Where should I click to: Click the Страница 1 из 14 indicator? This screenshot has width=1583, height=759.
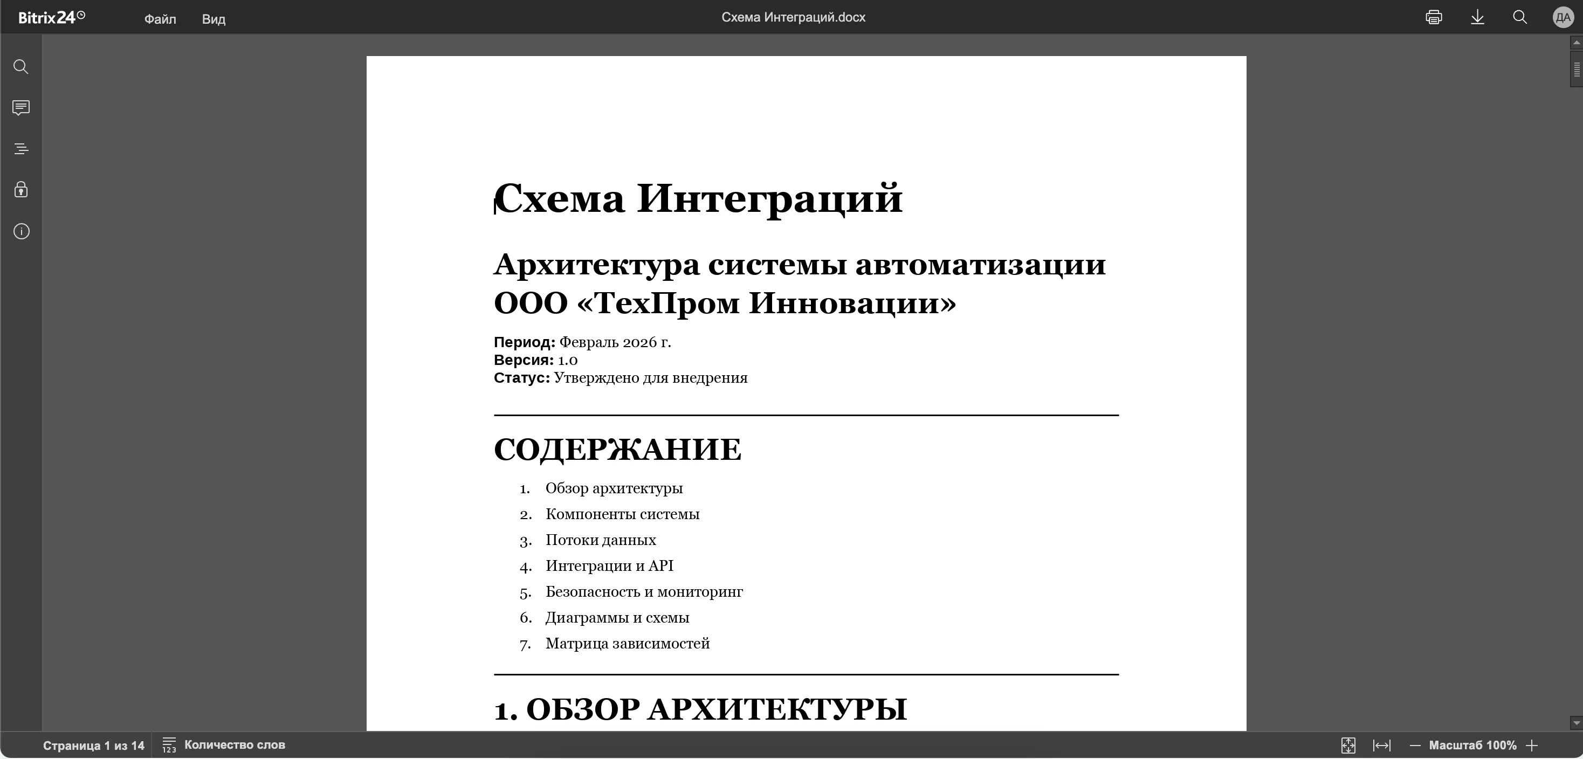point(93,746)
